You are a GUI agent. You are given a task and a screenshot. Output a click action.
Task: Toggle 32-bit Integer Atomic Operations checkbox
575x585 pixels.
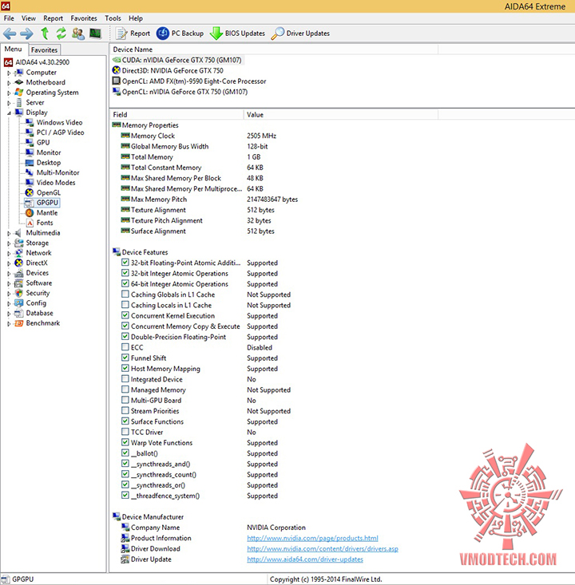coord(125,273)
